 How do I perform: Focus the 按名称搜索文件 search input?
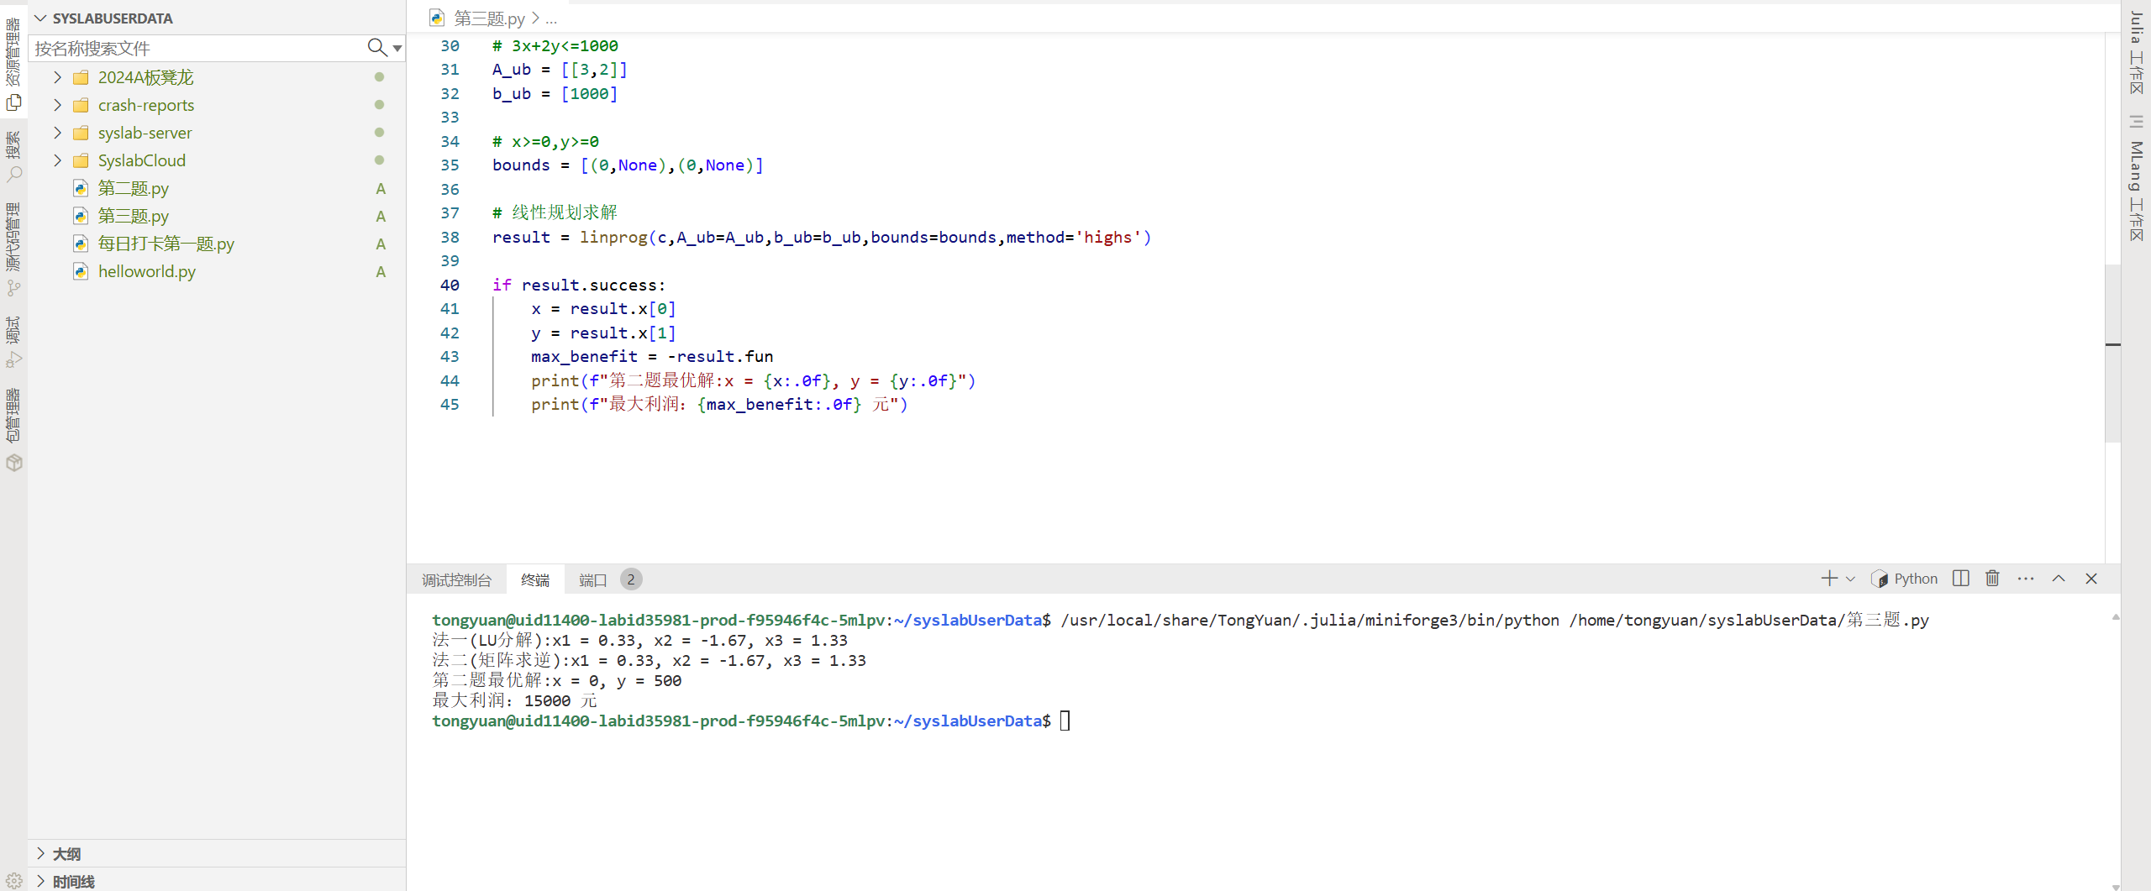point(198,48)
